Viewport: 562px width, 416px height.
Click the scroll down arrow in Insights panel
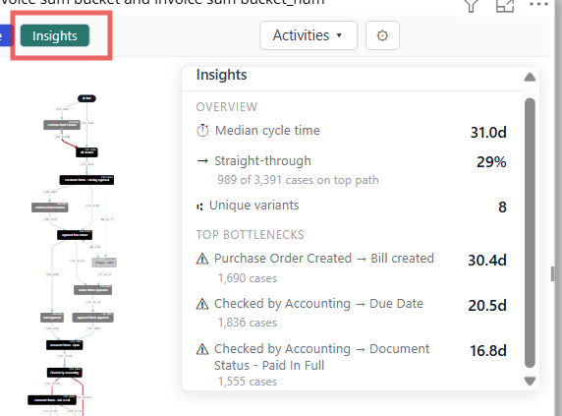click(530, 381)
